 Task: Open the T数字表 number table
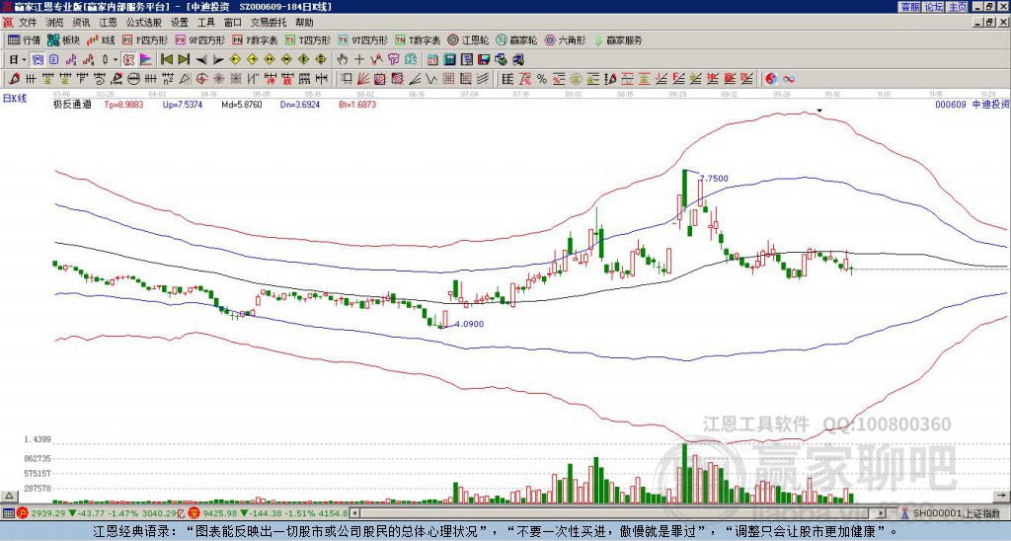(x=418, y=39)
